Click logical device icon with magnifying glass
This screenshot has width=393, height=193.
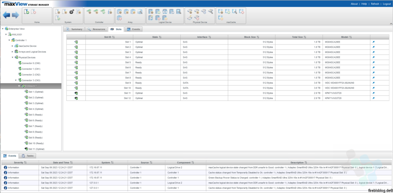(x=178, y=12)
